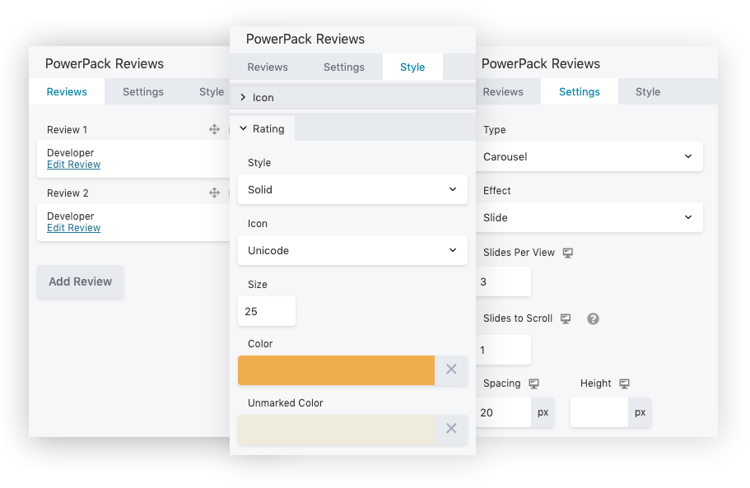This screenshot has height=488, width=750.
Task: Click the PowerPack Reviews title in middle panel
Action: [305, 40]
